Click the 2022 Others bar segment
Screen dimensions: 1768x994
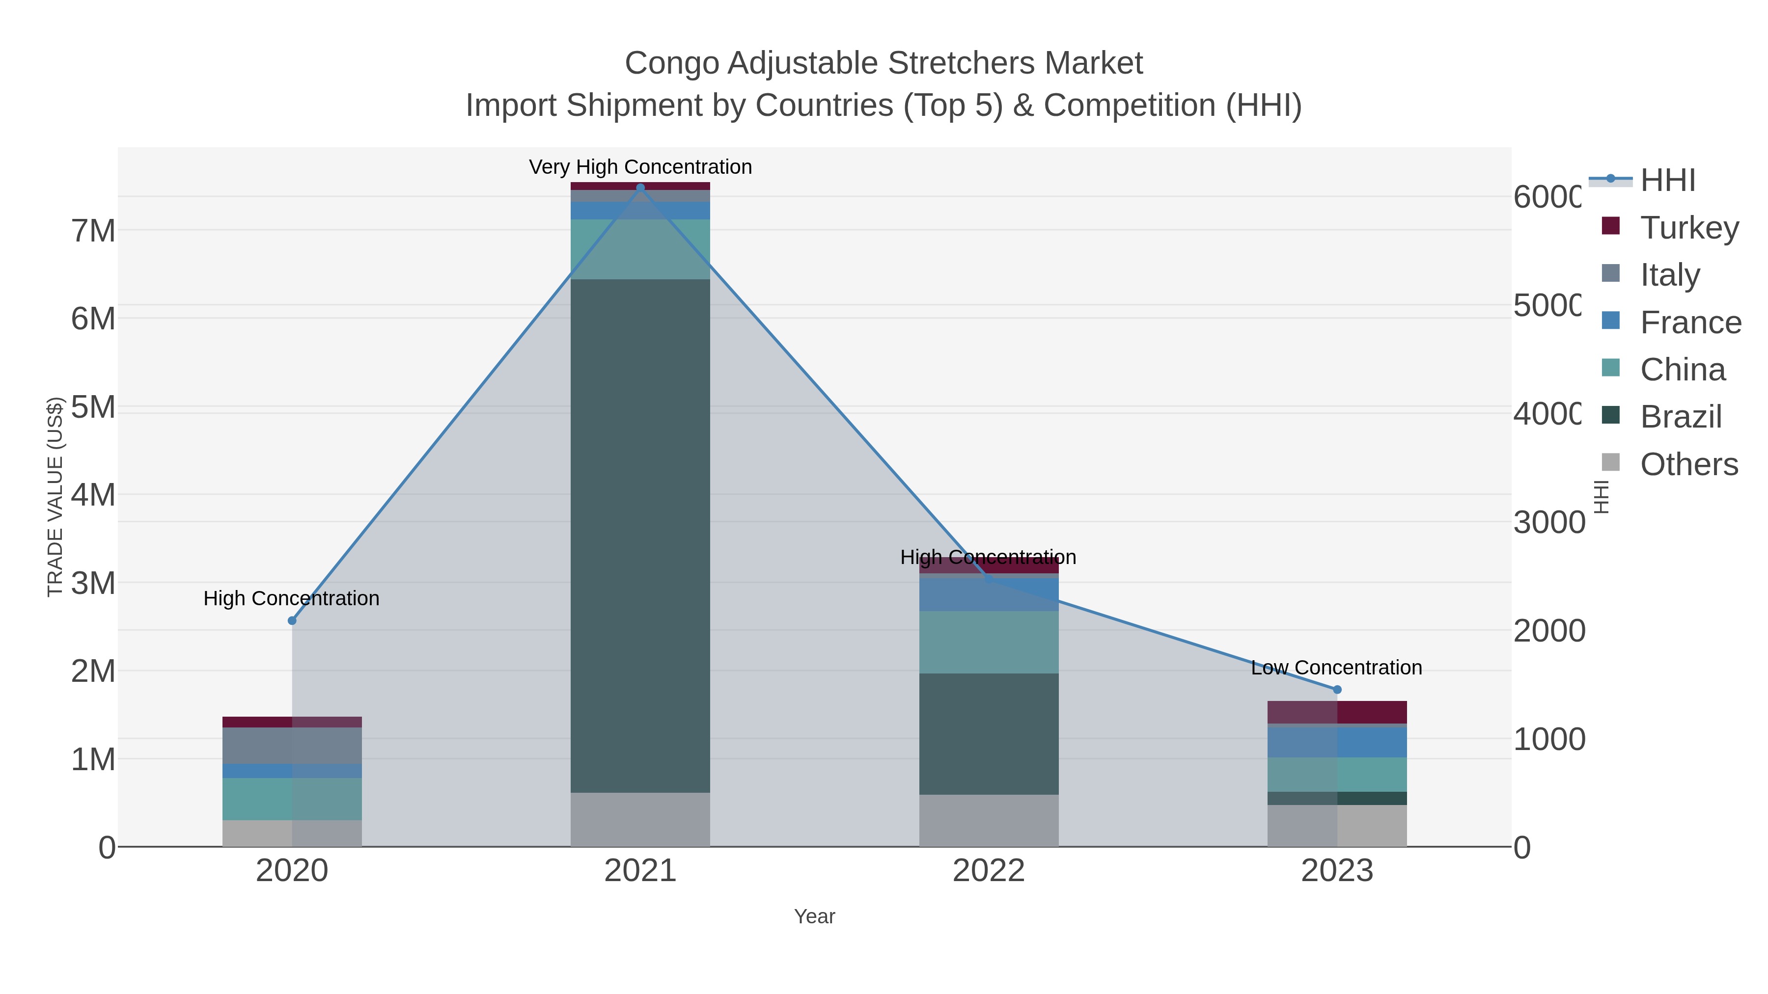click(x=989, y=820)
